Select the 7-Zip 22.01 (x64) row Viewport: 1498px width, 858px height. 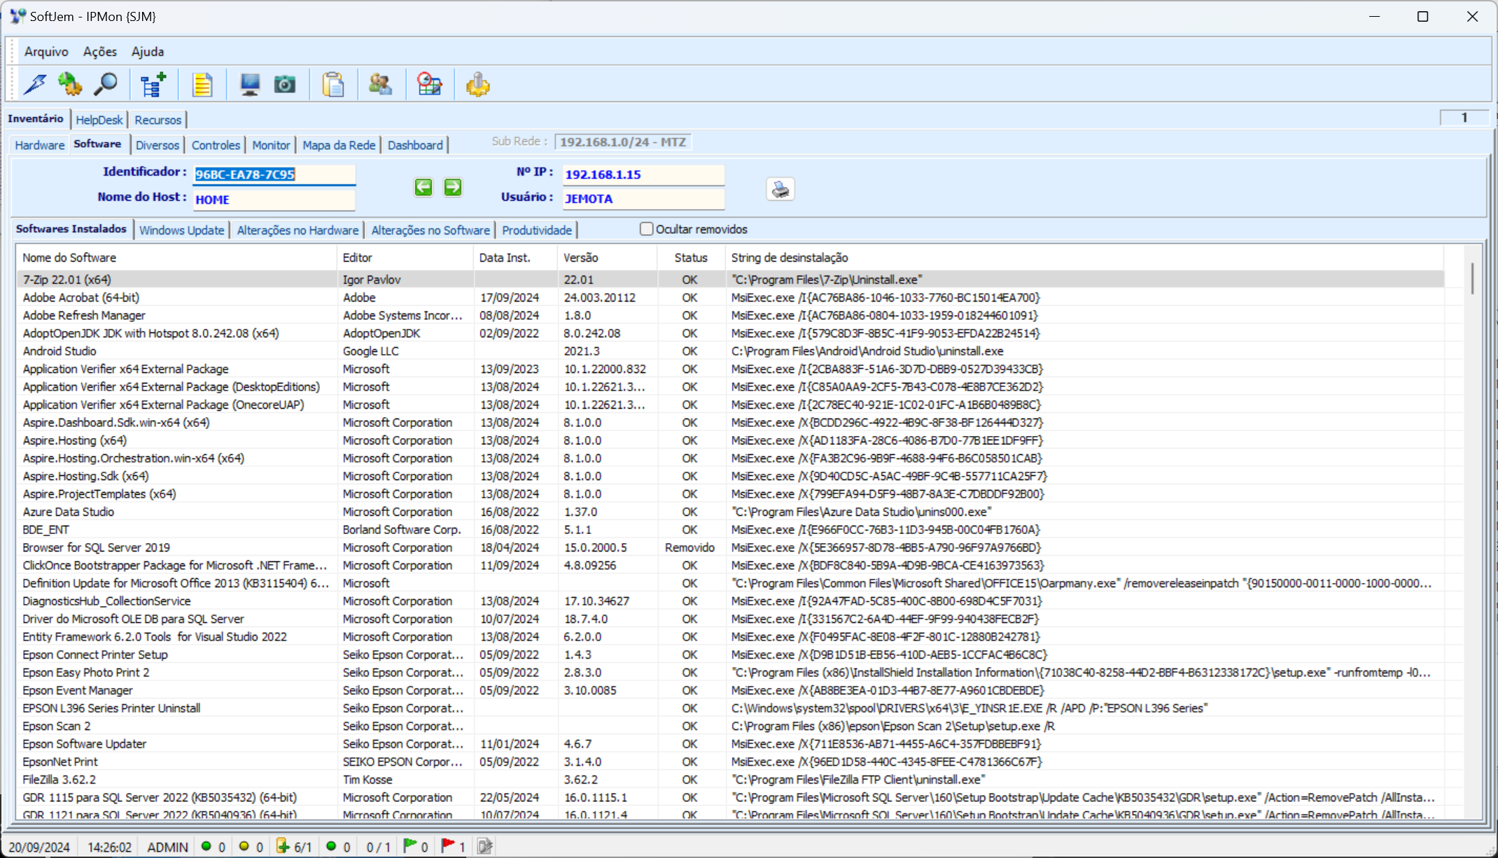pos(730,279)
